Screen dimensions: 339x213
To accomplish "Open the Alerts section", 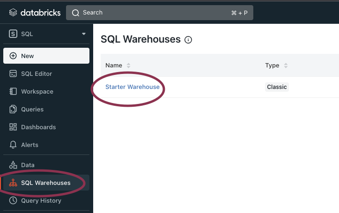I will coord(46,145).
